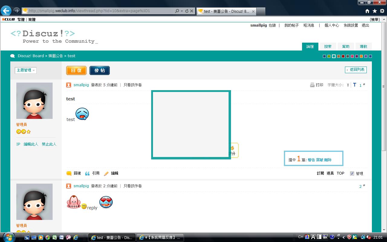Click the browser forward arrow

click(x=17, y=11)
